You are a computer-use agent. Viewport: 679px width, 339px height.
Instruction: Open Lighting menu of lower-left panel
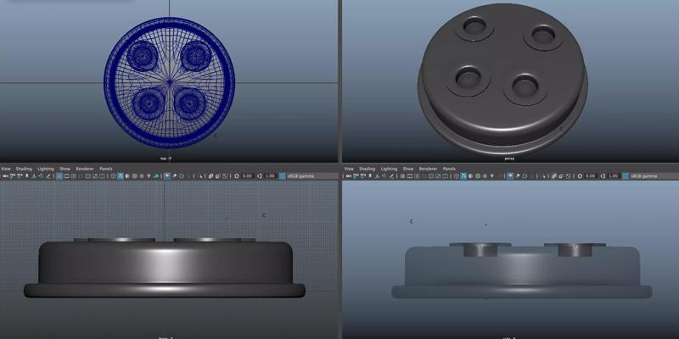tap(46, 169)
